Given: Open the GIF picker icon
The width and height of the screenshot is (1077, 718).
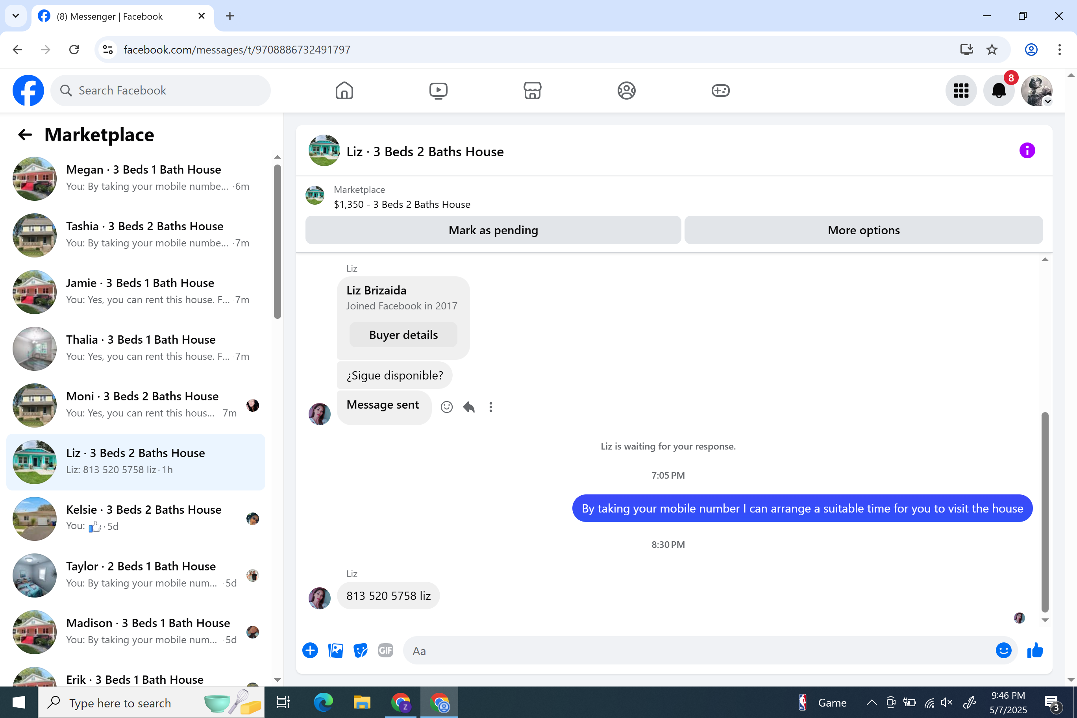Looking at the screenshot, I should tap(385, 650).
